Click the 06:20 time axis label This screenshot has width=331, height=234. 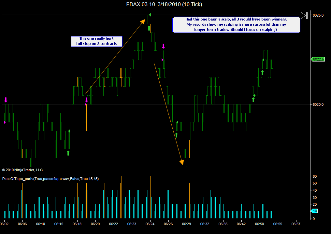coord(95,224)
